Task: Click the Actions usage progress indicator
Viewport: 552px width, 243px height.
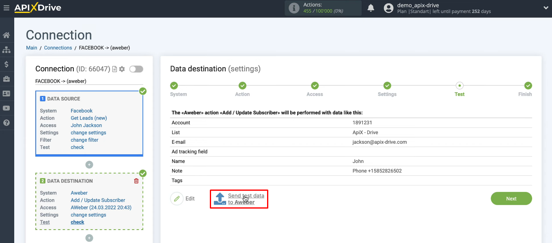Action: pos(323,8)
